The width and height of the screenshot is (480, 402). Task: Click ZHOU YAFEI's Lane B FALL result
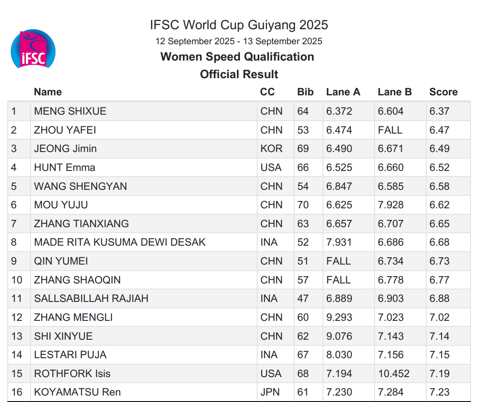coord(390,130)
